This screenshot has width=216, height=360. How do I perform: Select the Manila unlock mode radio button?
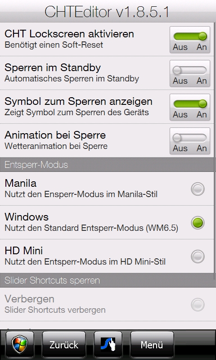[198, 189]
